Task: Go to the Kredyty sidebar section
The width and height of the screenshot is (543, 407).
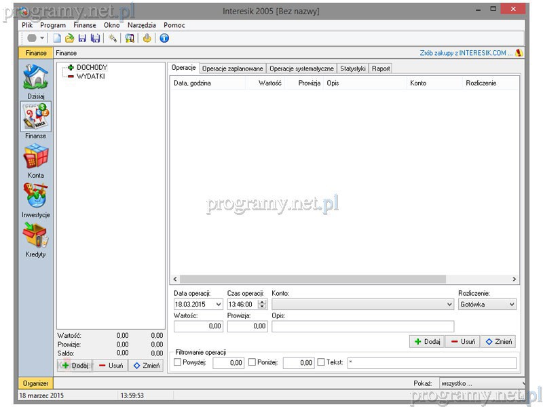Action: 35,235
